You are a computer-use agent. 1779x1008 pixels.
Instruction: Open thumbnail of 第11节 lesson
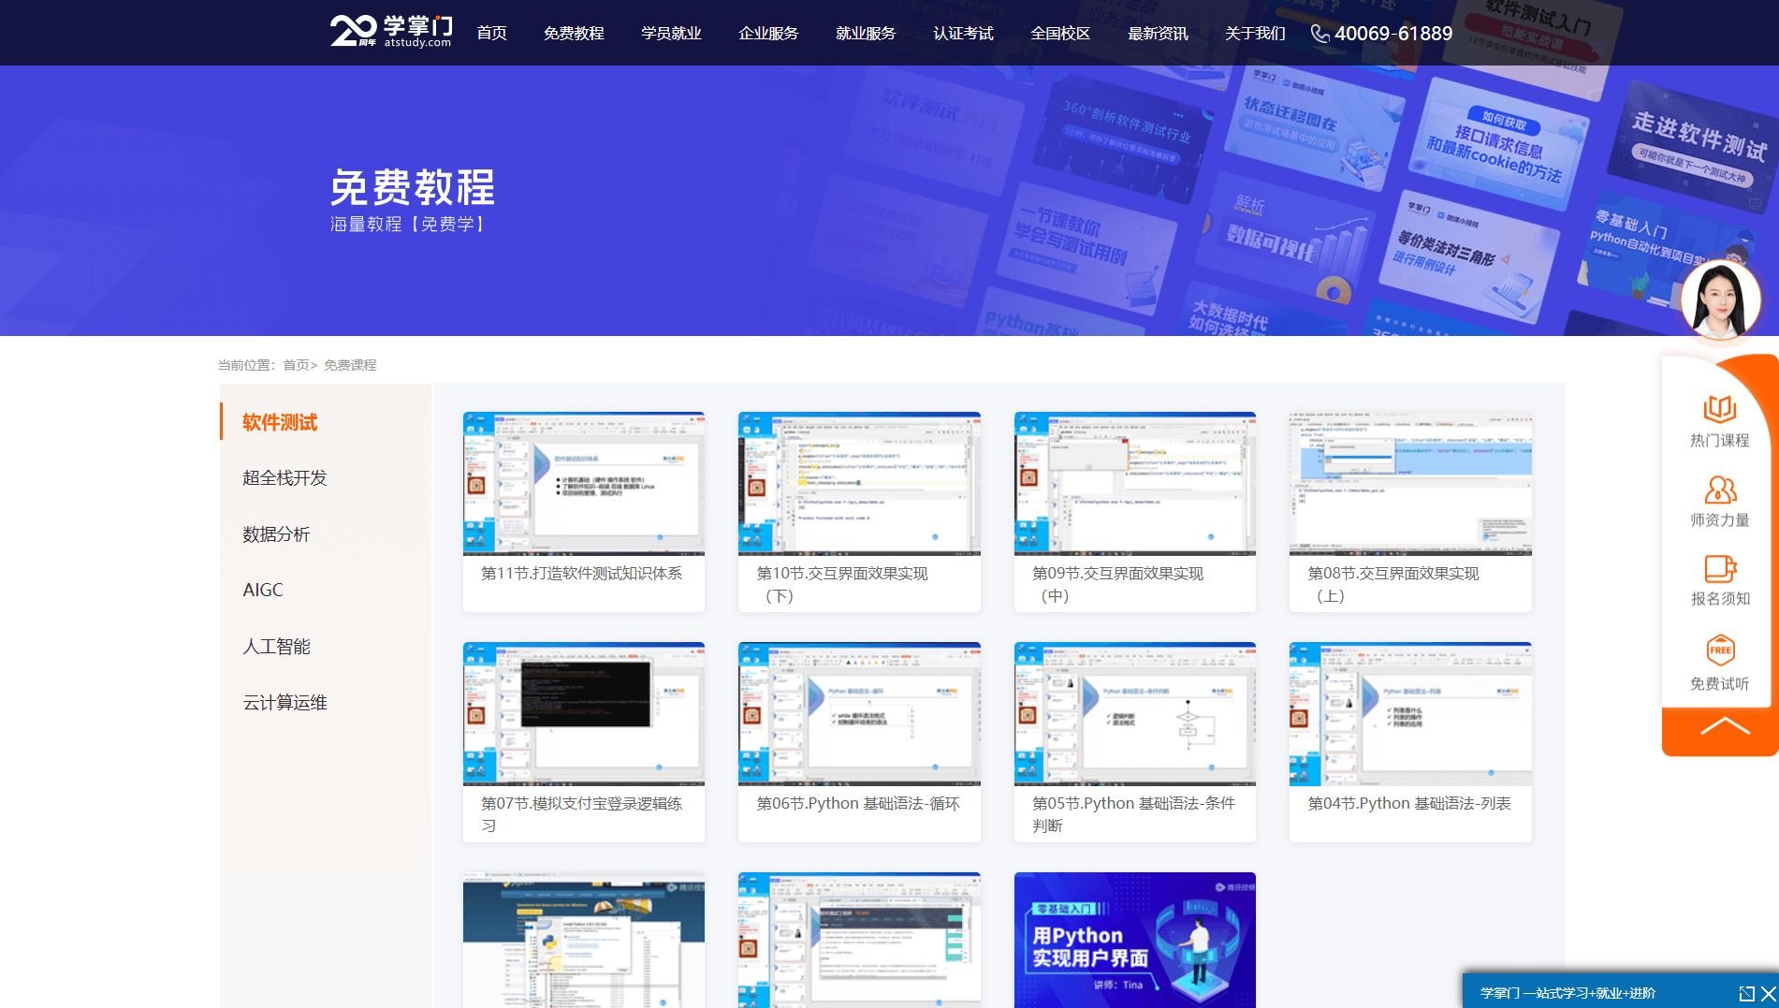coord(584,484)
